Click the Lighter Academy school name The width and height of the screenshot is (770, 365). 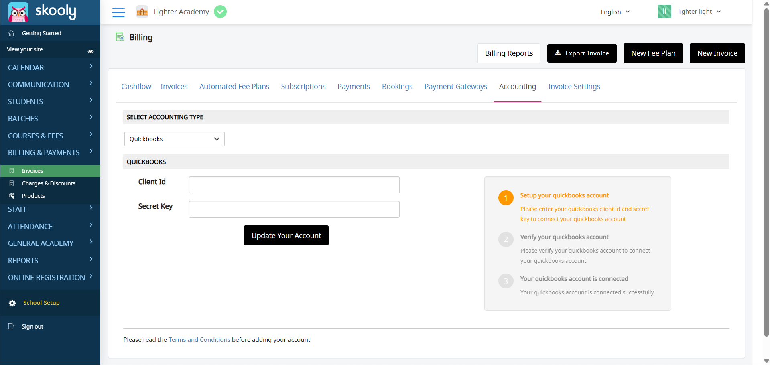click(x=181, y=12)
